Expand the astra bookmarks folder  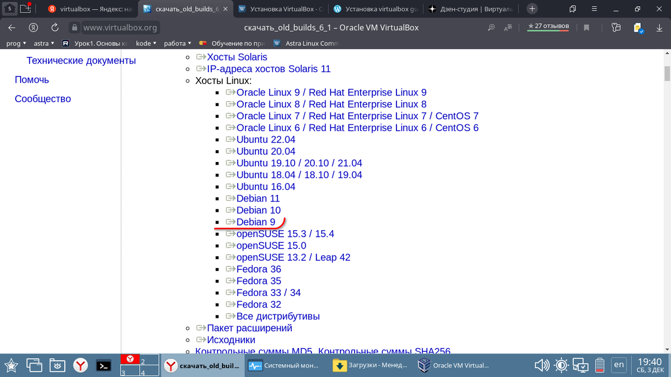point(44,44)
